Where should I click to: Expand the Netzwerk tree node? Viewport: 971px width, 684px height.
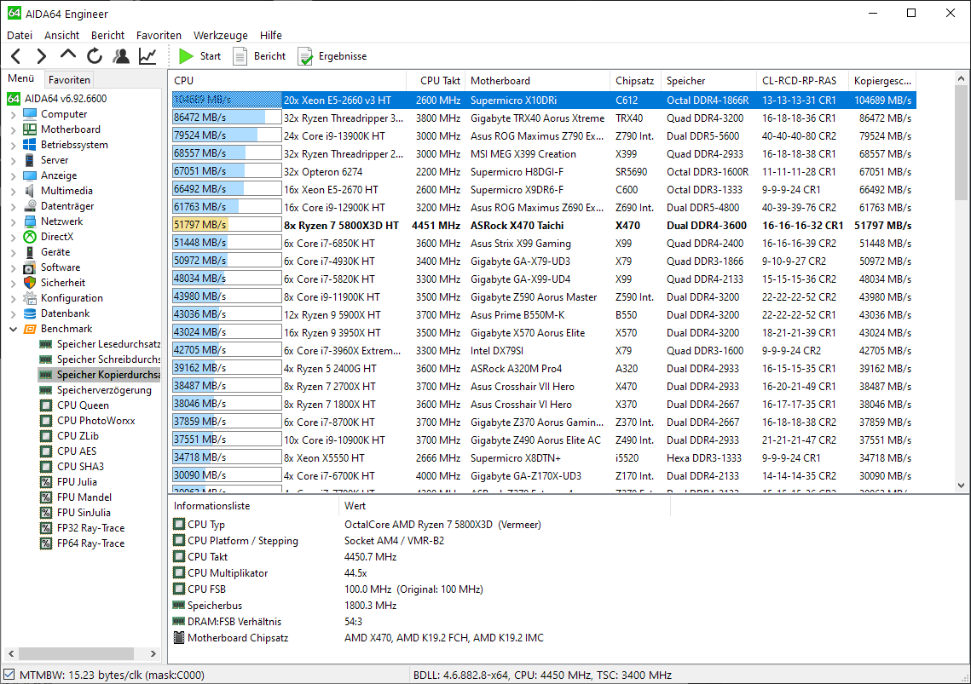point(13,221)
